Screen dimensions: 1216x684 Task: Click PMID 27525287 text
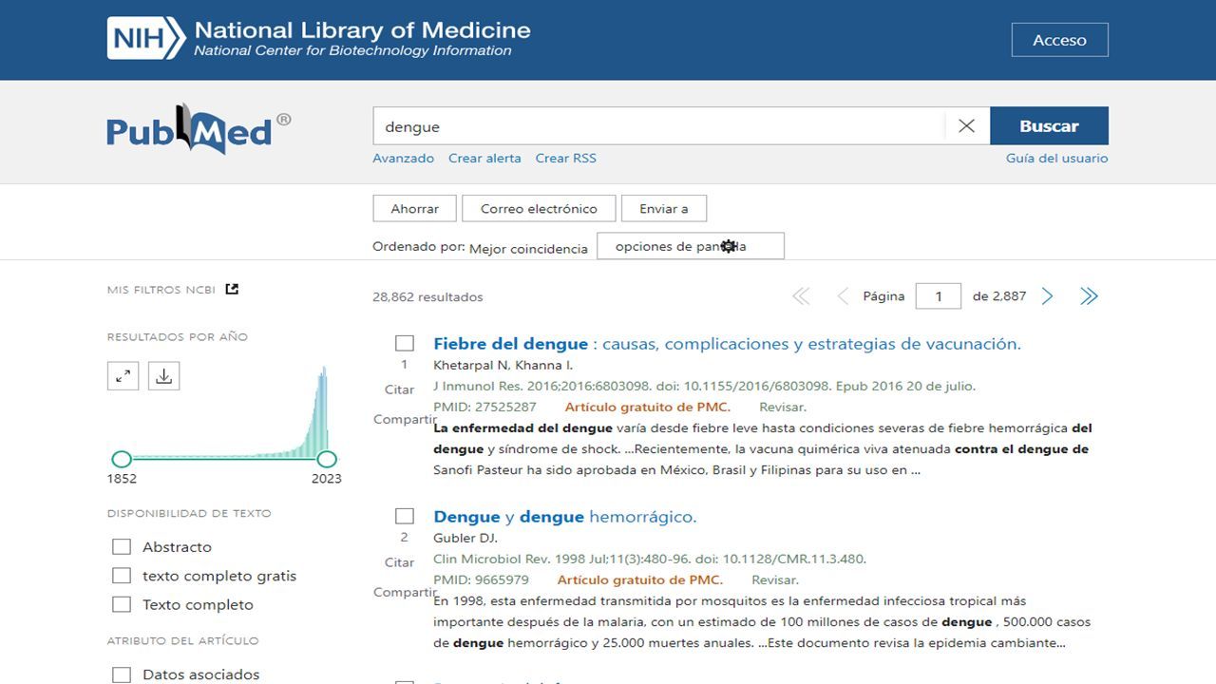point(484,408)
